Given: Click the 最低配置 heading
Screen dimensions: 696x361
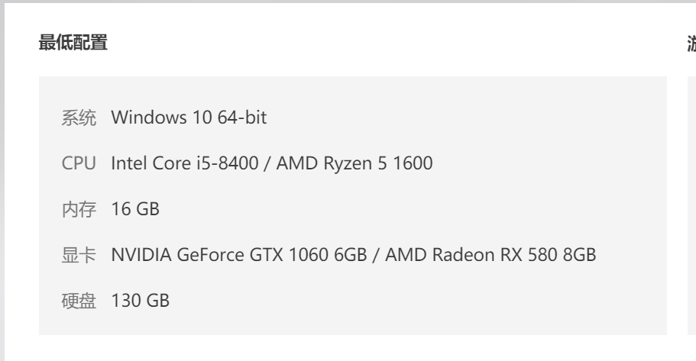Looking at the screenshot, I should (73, 43).
